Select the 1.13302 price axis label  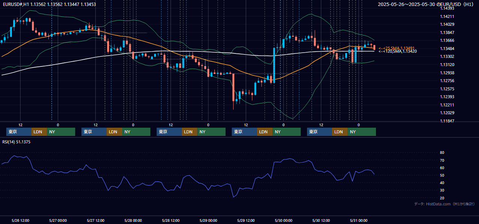point(447,56)
